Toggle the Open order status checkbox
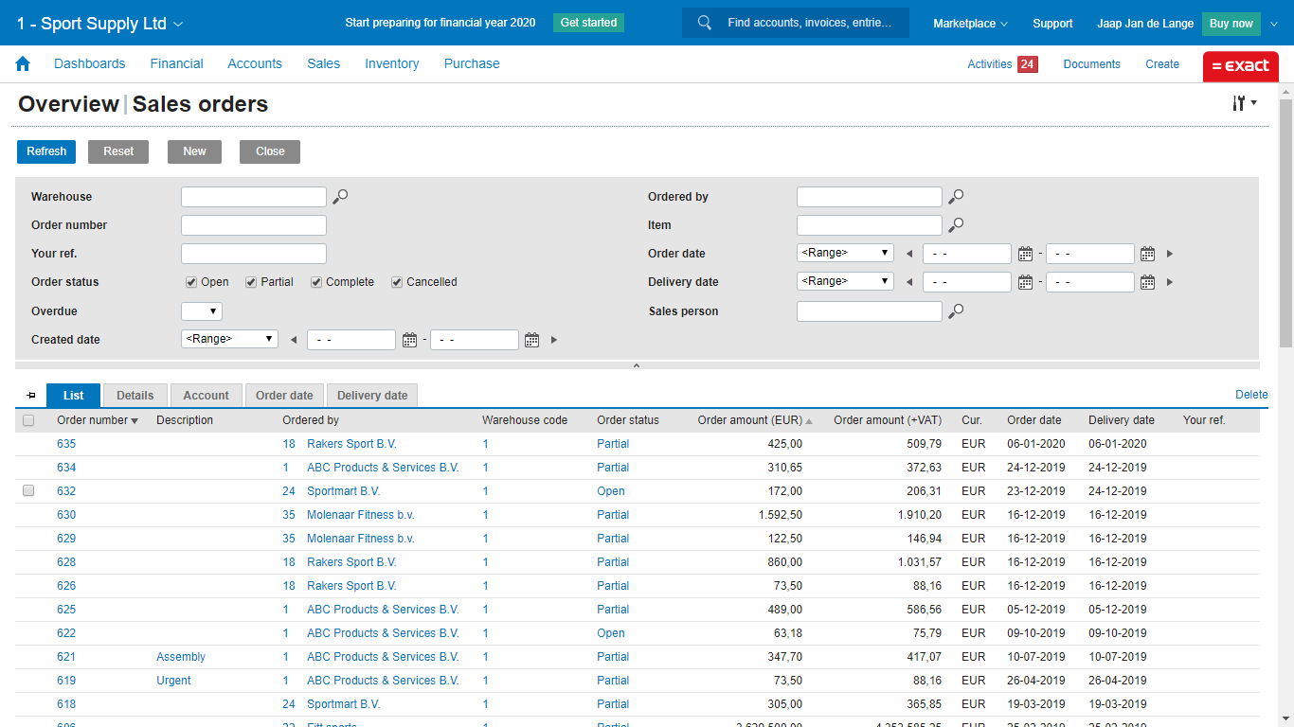The image size is (1294, 727). click(191, 282)
